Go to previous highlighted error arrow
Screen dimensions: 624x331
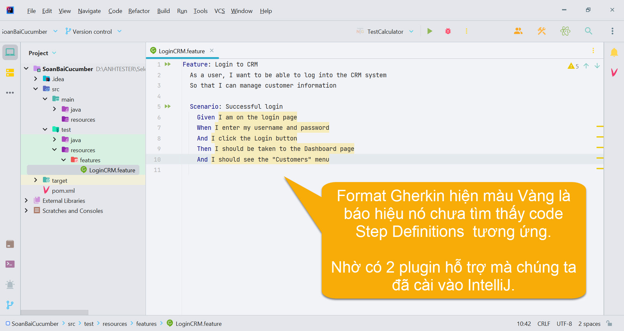coord(586,66)
